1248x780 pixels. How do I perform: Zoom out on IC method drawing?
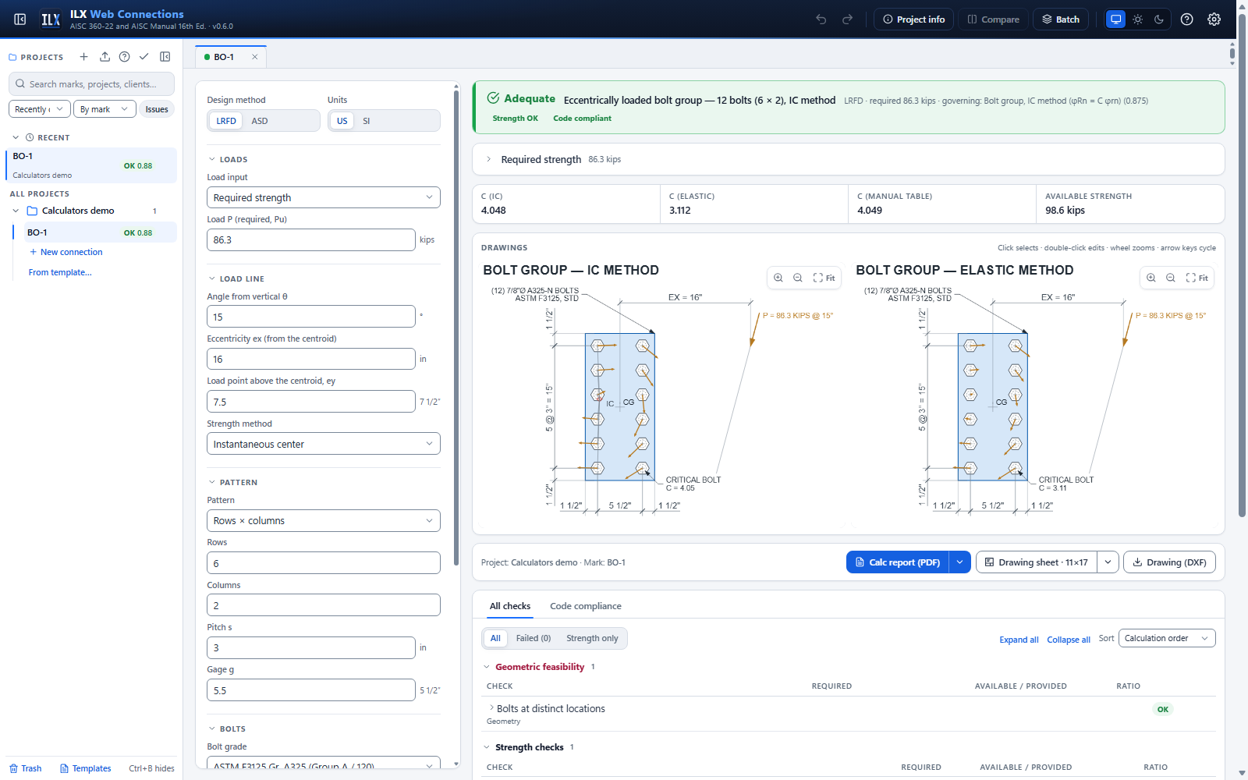click(x=798, y=278)
